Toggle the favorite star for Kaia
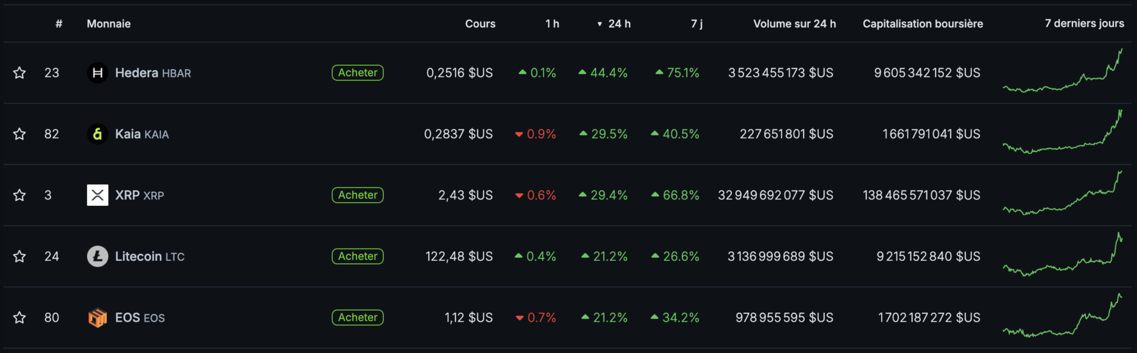 tap(20, 134)
